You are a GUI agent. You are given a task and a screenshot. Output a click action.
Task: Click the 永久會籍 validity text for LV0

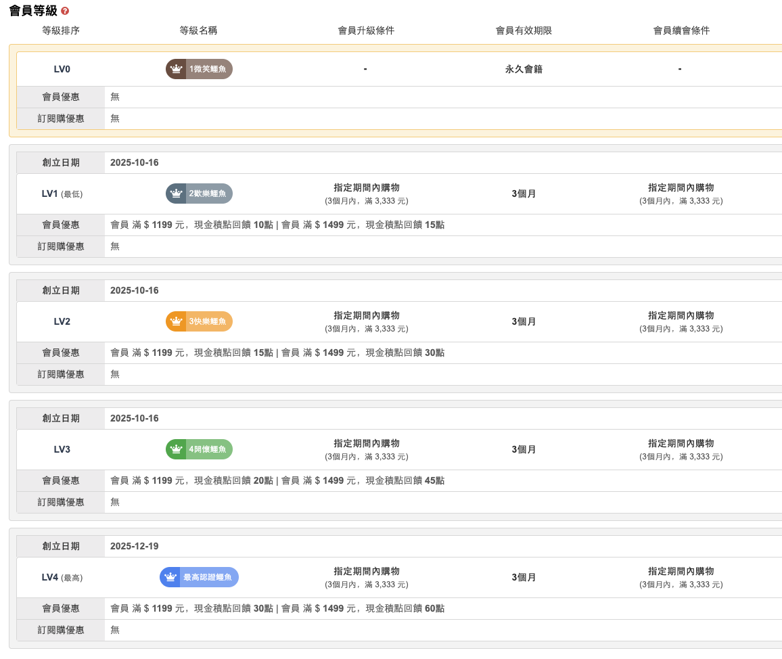pos(524,69)
